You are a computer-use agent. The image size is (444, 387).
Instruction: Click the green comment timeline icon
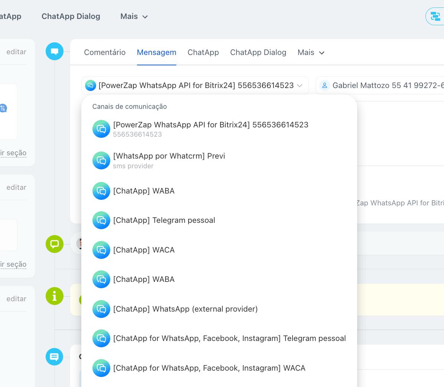point(55,244)
